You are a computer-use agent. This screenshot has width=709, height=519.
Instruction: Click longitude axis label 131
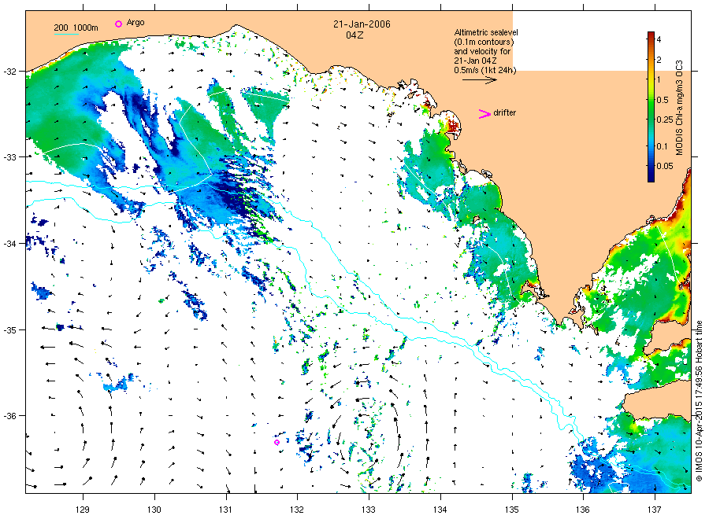[225, 510]
